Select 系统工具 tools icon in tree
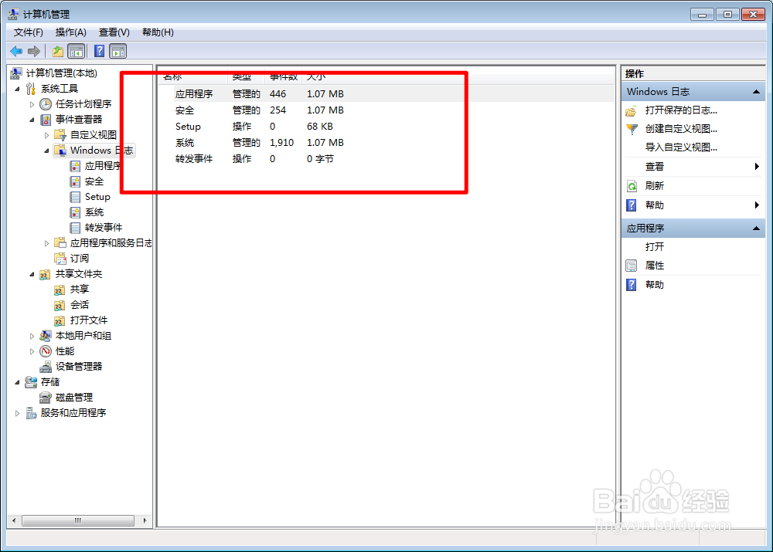The width and height of the screenshot is (773, 552). (31, 89)
